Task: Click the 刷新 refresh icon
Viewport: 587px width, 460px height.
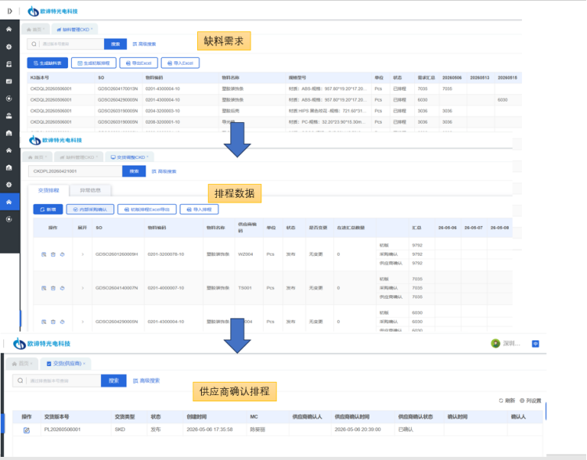Action: point(501,401)
